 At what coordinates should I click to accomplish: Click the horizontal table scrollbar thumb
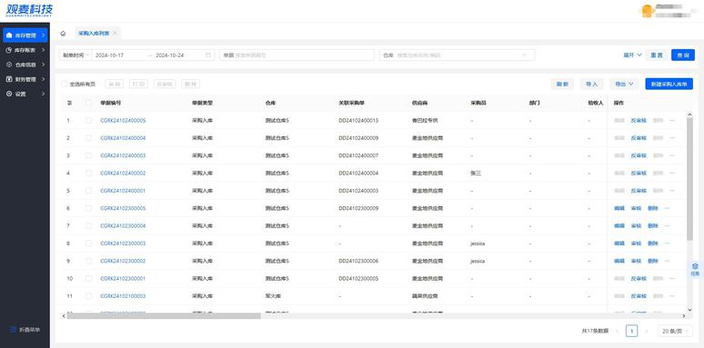pos(164,316)
